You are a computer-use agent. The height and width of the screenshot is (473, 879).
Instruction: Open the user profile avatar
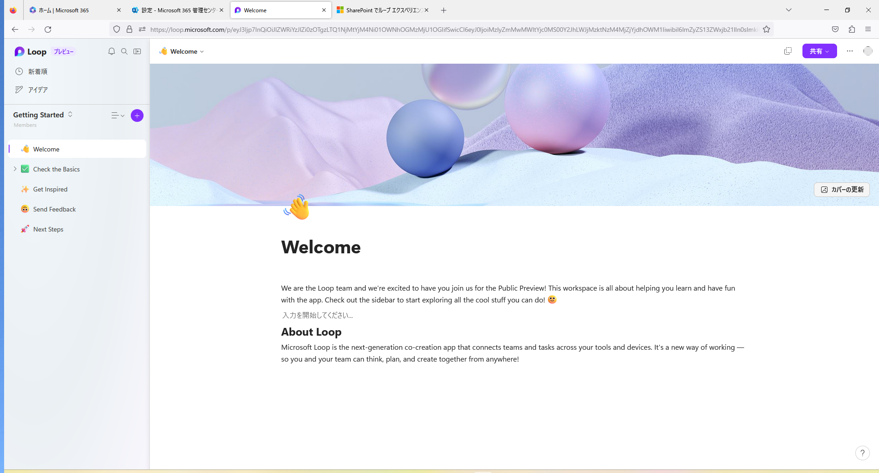click(868, 51)
